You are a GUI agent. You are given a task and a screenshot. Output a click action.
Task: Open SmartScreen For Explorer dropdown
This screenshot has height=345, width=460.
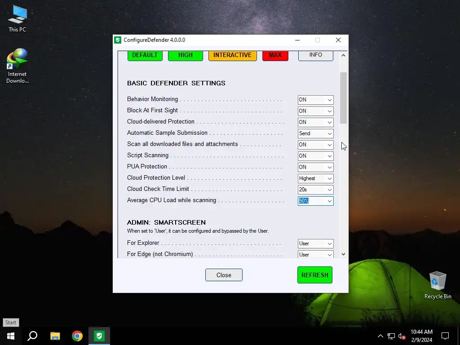(316, 243)
